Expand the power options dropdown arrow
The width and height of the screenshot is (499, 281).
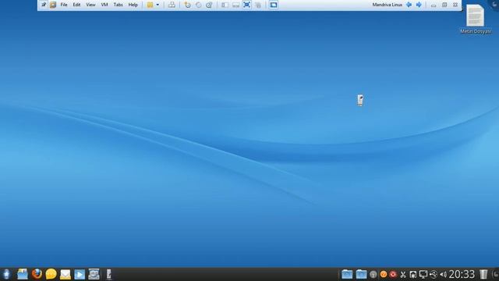click(157, 5)
